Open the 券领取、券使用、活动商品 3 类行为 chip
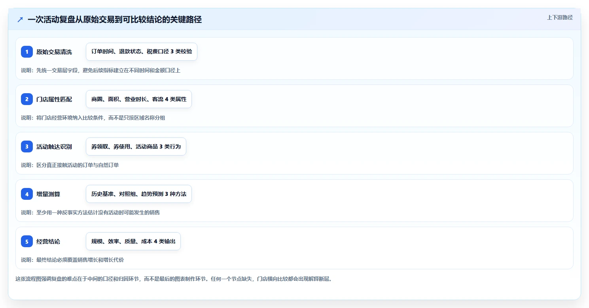589x308 pixels. [136, 146]
